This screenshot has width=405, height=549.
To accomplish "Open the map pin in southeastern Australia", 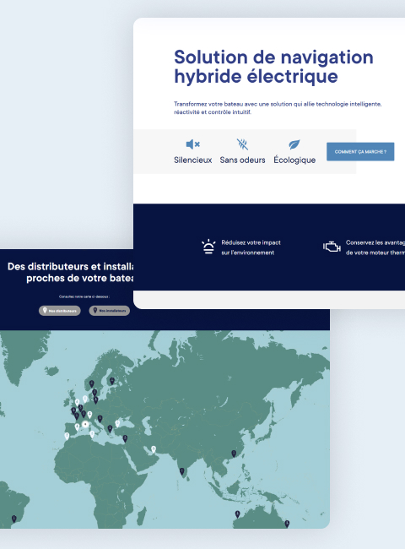I will [x=287, y=524].
